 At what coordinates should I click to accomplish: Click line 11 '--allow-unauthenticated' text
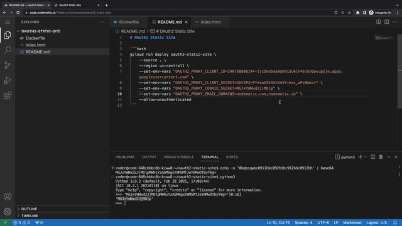click(165, 100)
